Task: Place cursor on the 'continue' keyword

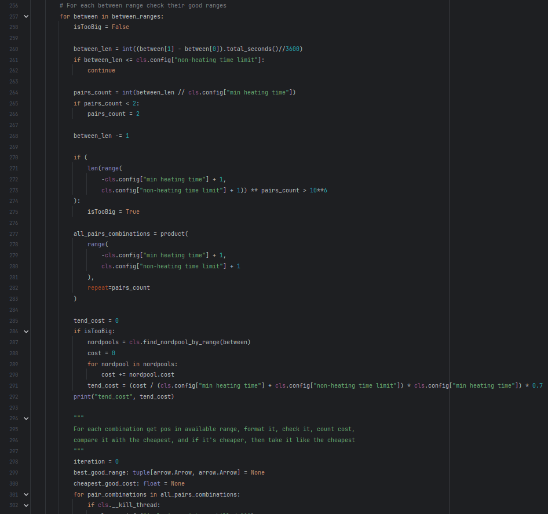Action: click(x=101, y=71)
